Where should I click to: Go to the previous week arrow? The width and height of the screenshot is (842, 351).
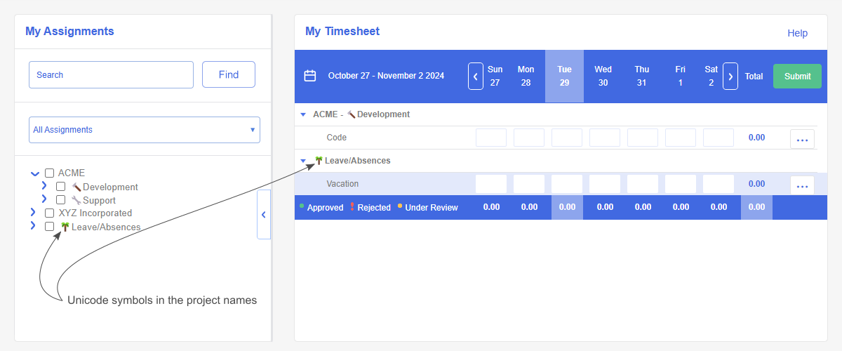[x=476, y=76]
